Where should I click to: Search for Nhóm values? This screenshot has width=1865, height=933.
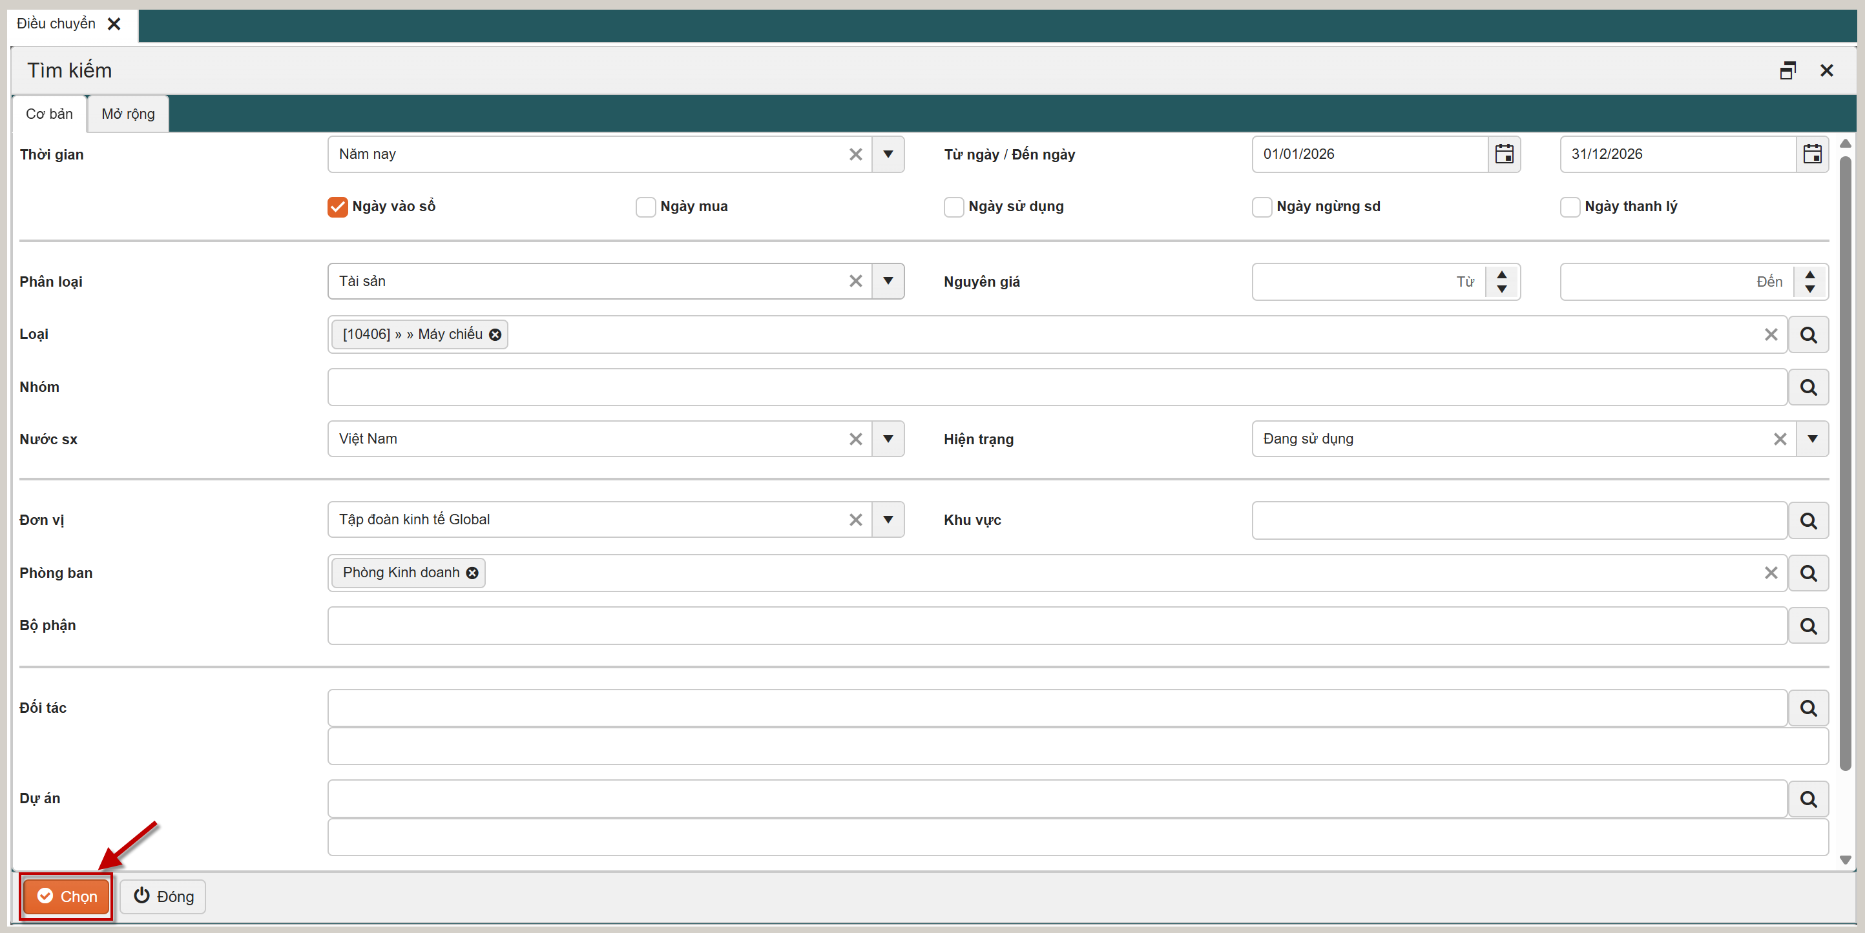[1809, 387]
